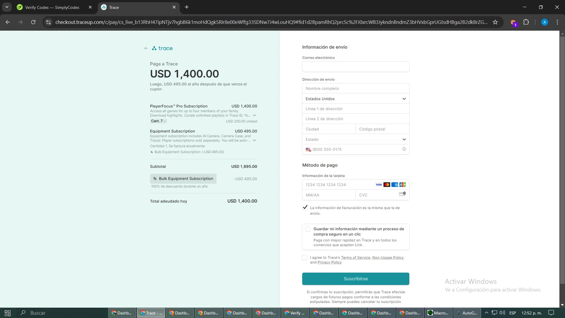Open the Trace taskbar Chrome window
Viewport: 565px width, 318px height.
pos(151,313)
